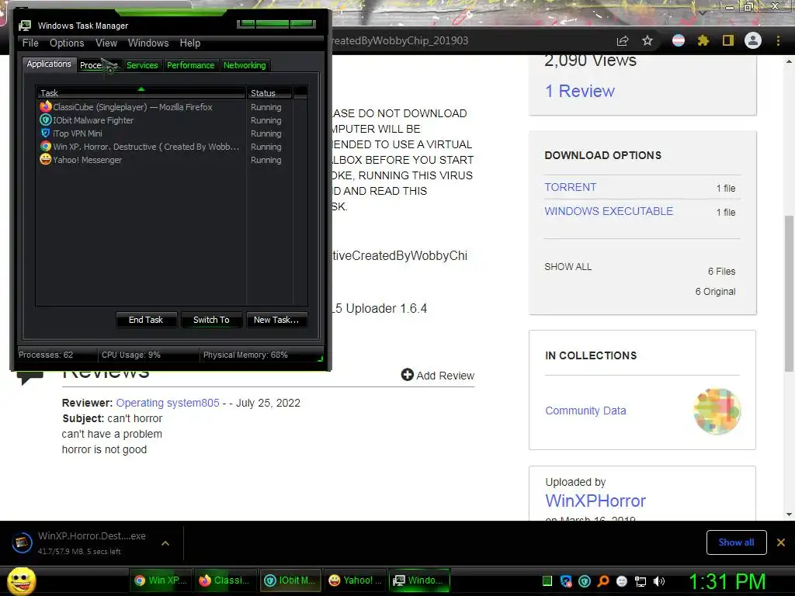The width and height of the screenshot is (795, 596).
Task: Select the ClassiCube Firefox task row
Action: pyautogui.click(x=141, y=107)
